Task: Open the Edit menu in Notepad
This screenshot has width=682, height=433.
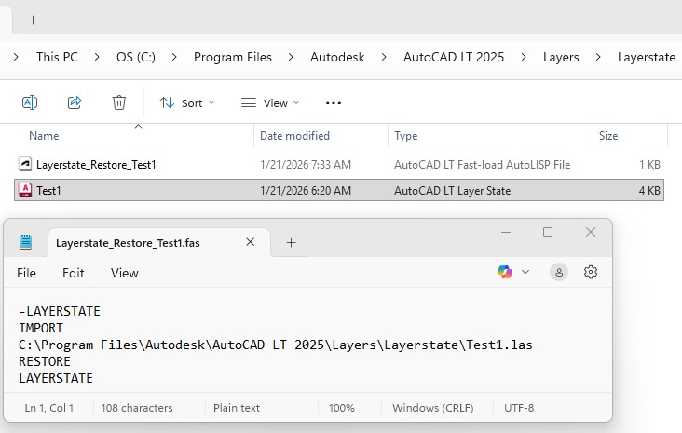Action: tap(73, 273)
